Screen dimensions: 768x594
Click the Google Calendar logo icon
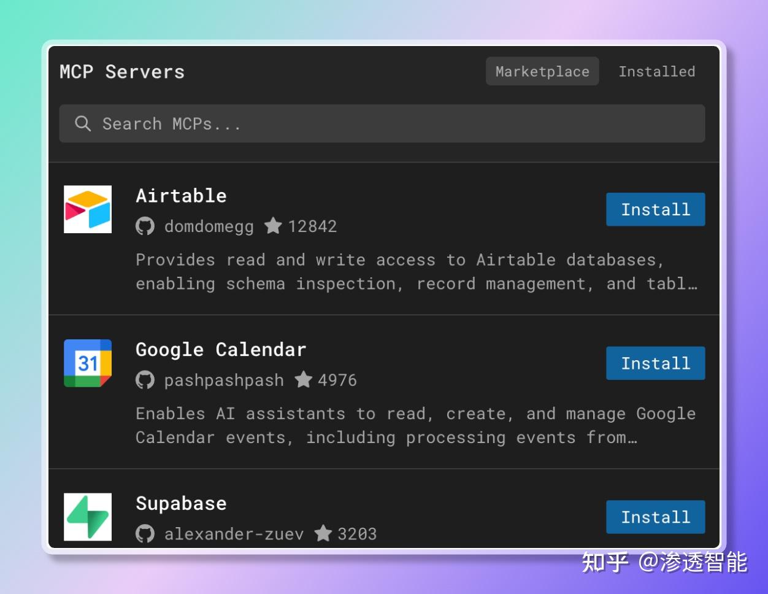tap(88, 363)
